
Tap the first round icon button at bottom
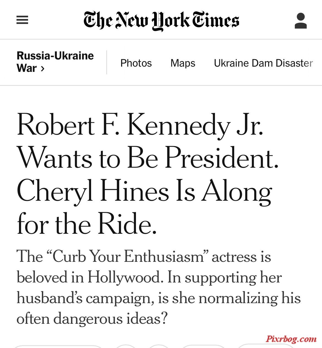(126, 346)
